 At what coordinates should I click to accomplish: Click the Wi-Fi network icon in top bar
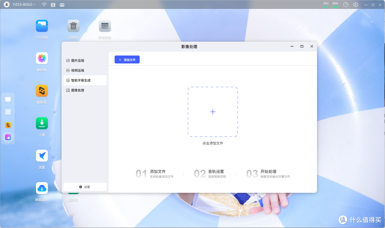[x=44, y=4]
